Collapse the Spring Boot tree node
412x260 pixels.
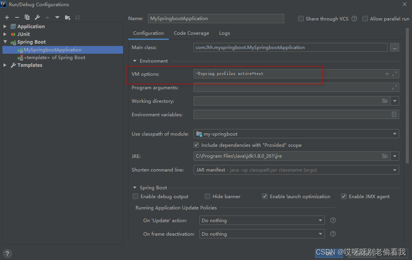(x=5, y=42)
